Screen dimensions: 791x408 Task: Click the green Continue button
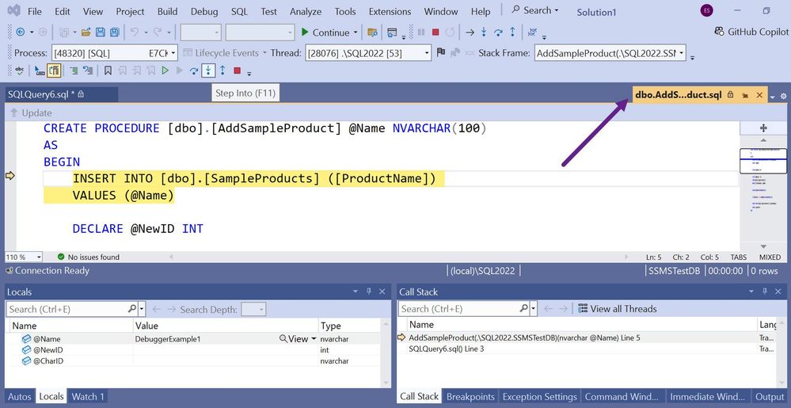[325, 32]
